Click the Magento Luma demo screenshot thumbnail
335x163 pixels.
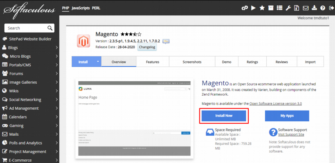click(x=134, y=118)
